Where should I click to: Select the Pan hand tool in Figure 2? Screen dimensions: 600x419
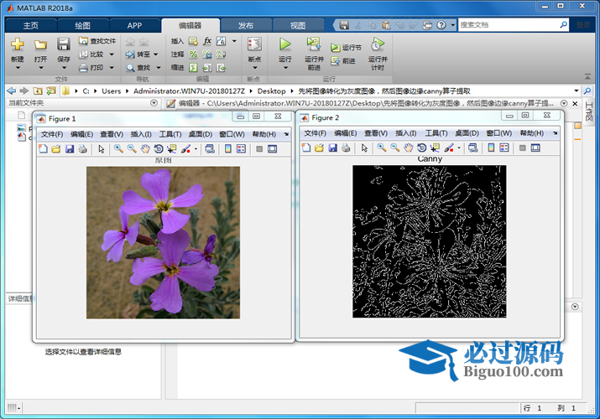(x=408, y=148)
